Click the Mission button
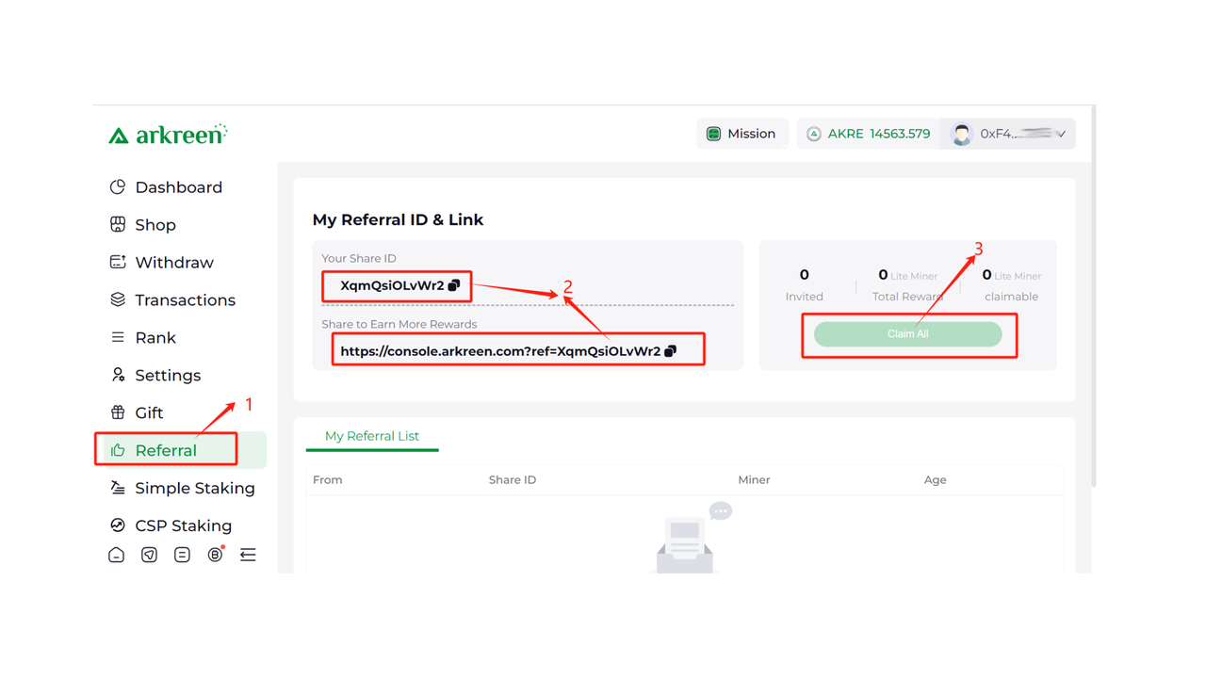This screenshot has height=678, width=1206. click(x=742, y=134)
